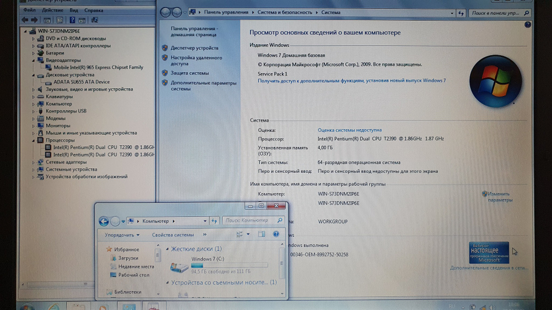
Task: Click Система и безопасность breadcrumb
Action: tap(284, 12)
